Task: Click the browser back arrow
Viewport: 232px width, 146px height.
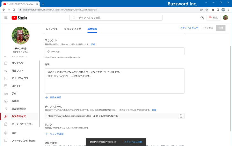Action: [4, 10]
